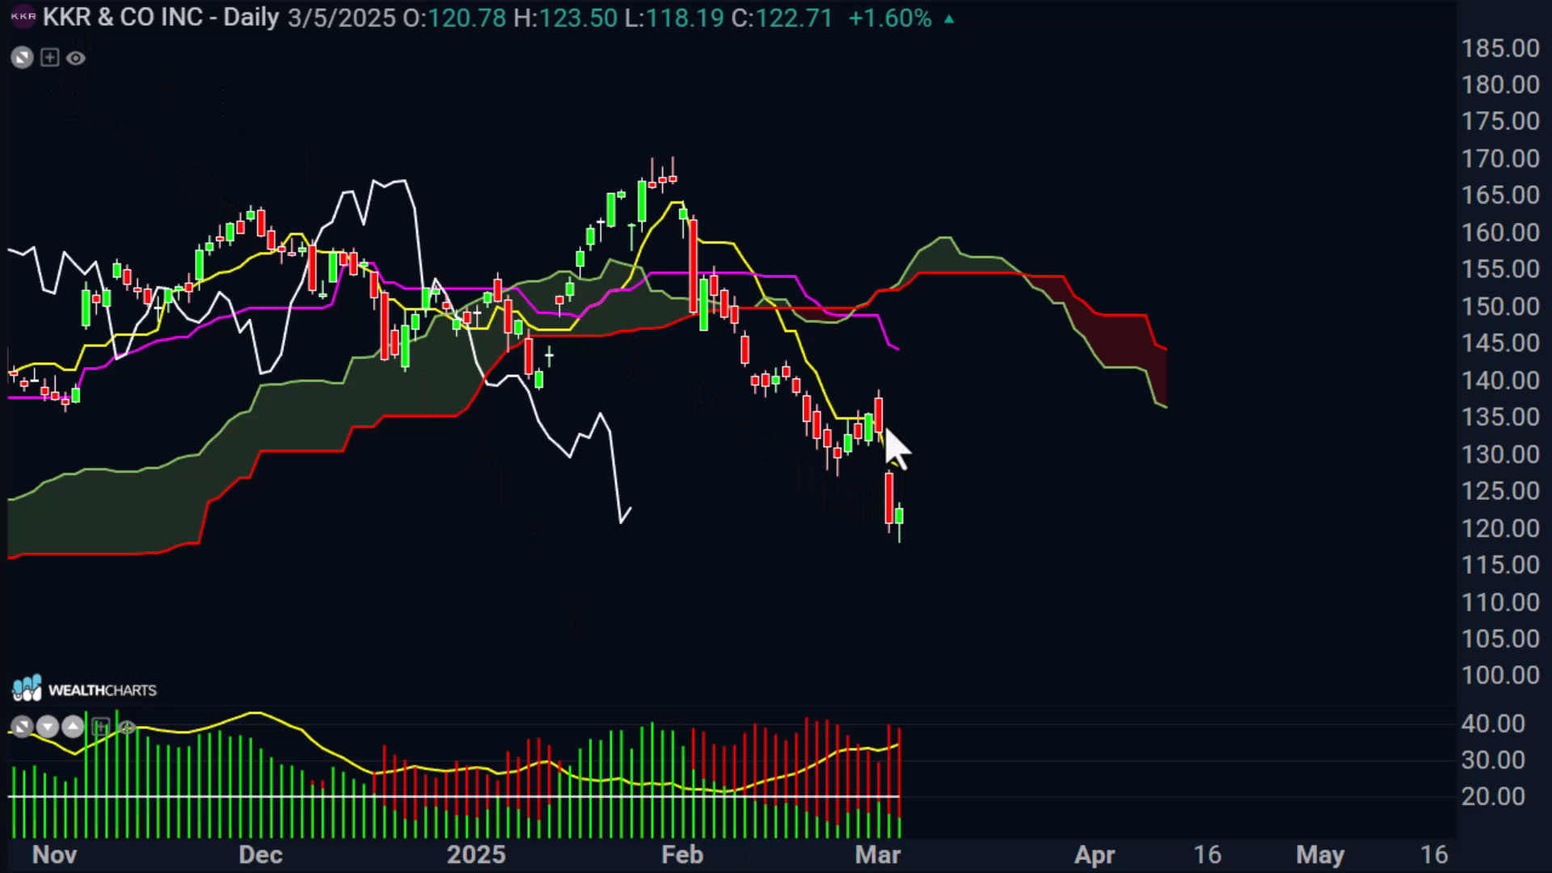Click the 140.00 price axis label
1552x873 pixels.
pos(1500,381)
